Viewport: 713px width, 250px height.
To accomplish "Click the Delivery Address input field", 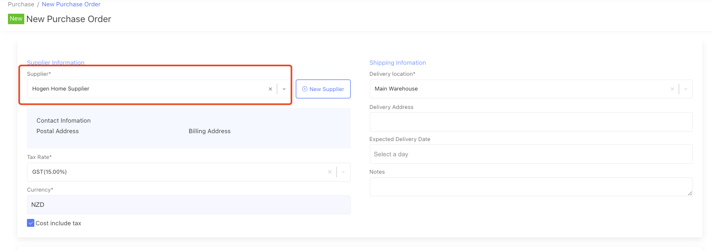I will (531, 122).
